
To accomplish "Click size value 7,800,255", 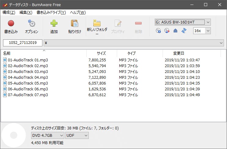I will tap(97, 60).
